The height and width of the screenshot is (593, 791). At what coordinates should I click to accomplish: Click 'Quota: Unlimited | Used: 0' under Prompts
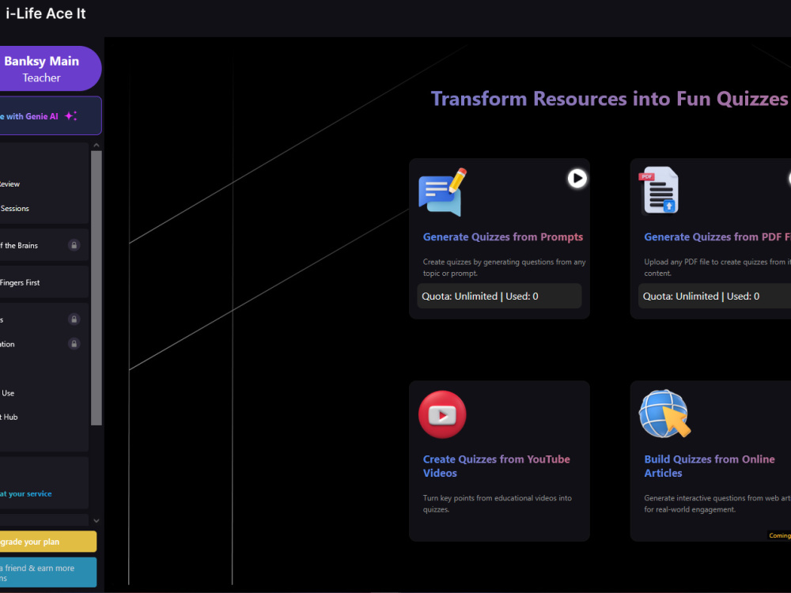499,296
